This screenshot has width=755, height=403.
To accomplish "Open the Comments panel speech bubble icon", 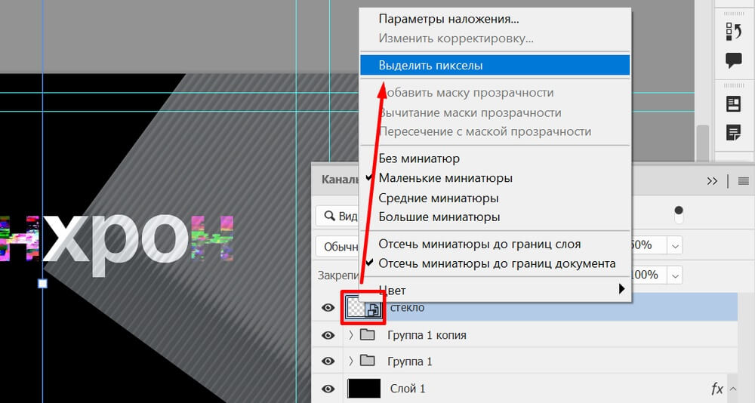I will (x=733, y=60).
